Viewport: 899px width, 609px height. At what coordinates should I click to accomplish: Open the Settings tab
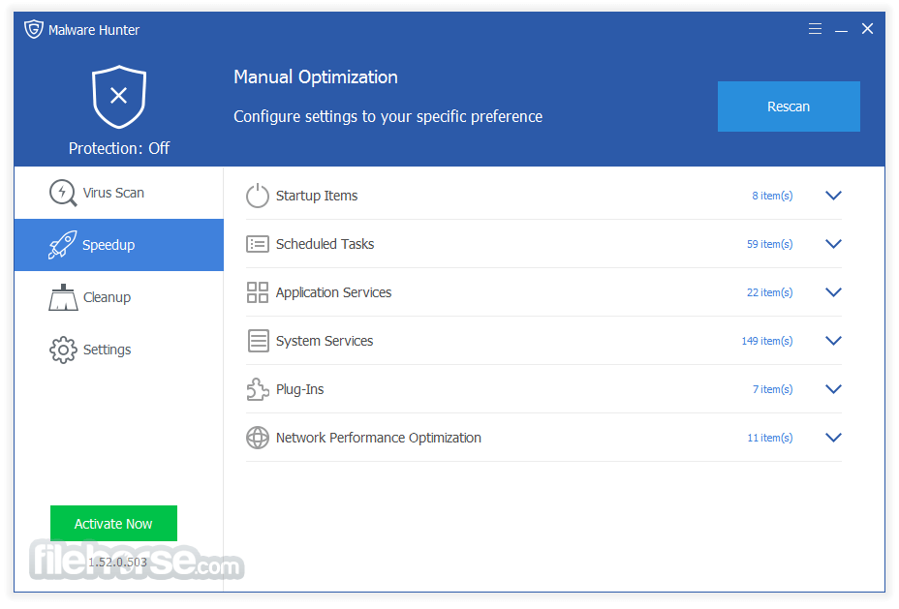(x=119, y=350)
